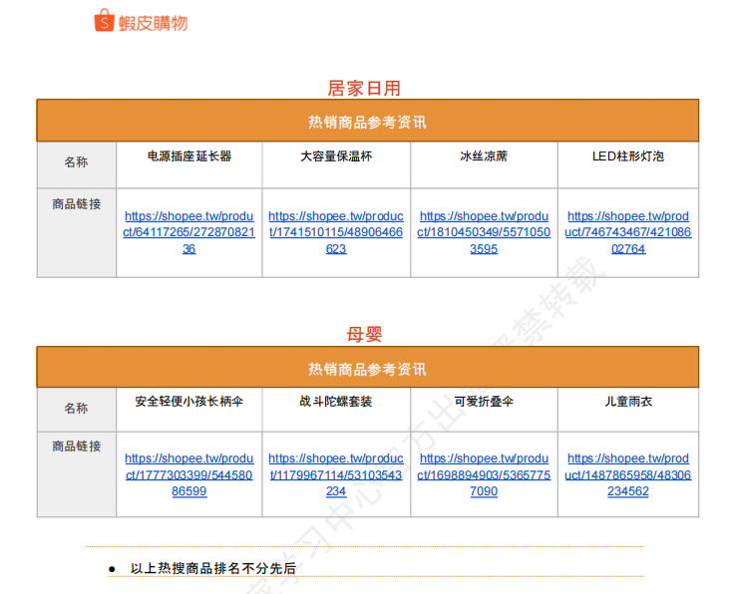Click the 商品链接 row label in 母婴 table
Screen dimensions: 730x594
[77, 446]
